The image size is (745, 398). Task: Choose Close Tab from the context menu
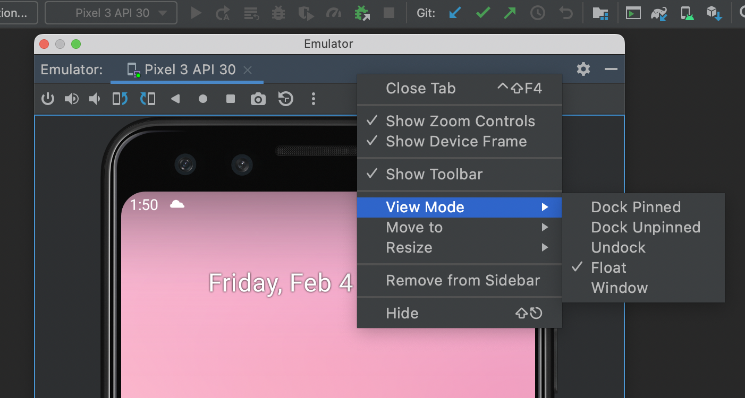[460, 88]
